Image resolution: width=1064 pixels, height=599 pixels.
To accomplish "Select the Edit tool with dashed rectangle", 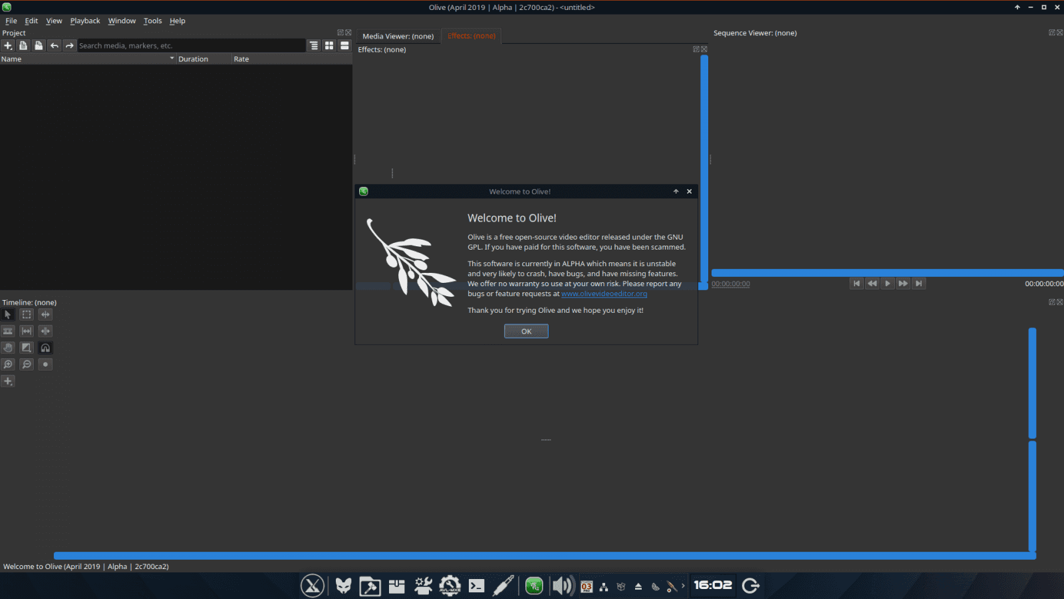I will coord(26,314).
